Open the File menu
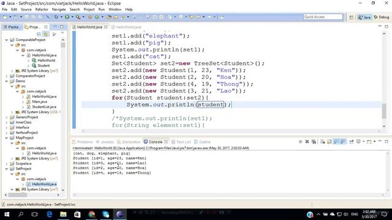The width and height of the screenshot is (392, 220). tap(4, 10)
